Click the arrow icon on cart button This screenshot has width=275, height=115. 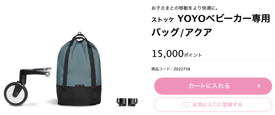click(259, 86)
